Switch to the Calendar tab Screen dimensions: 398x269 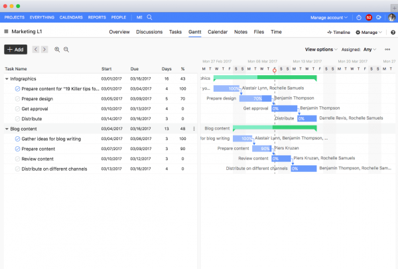(218, 32)
